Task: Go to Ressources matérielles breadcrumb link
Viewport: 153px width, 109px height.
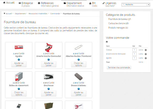Action: [38, 13]
